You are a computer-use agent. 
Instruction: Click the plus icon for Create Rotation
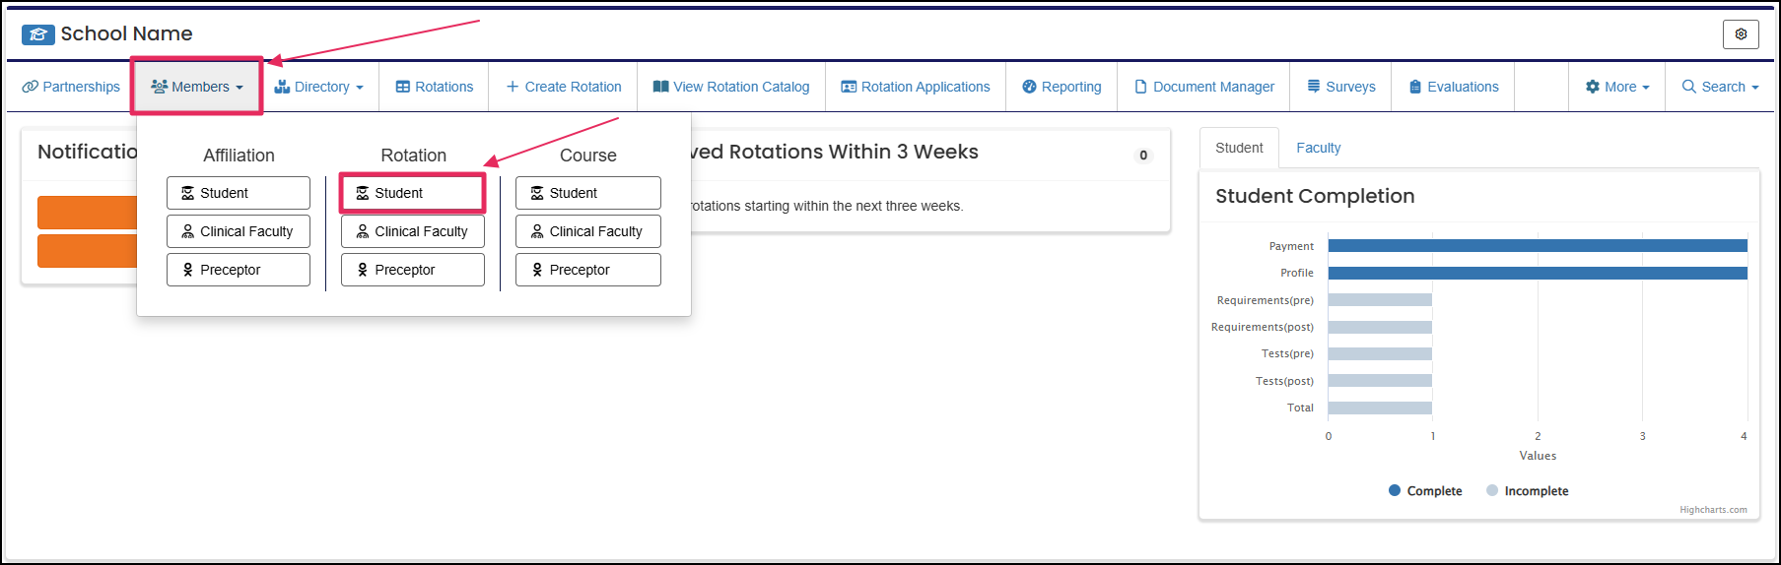pyautogui.click(x=513, y=87)
